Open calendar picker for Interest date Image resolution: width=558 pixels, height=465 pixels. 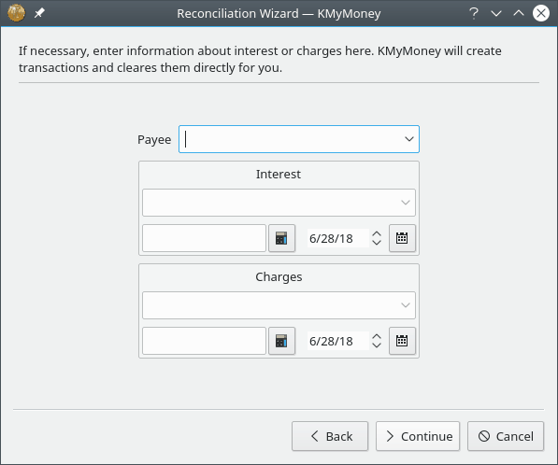click(402, 238)
